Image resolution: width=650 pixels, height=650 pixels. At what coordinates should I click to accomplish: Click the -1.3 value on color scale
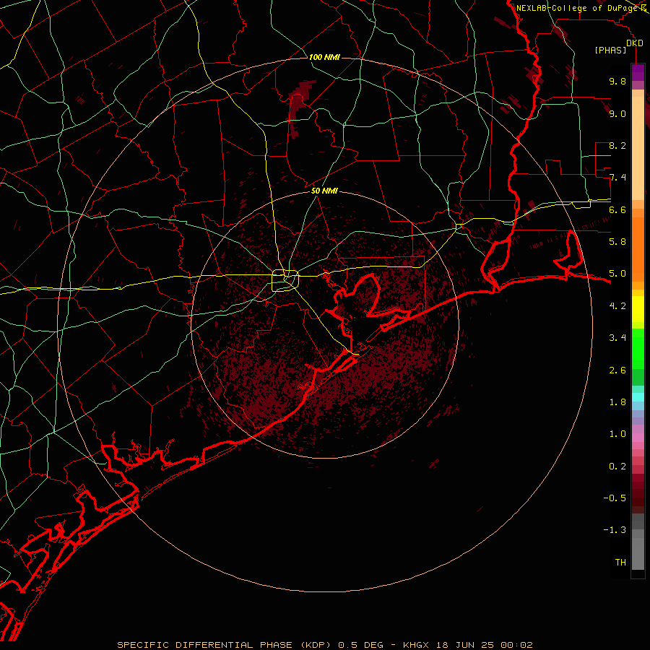[x=615, y=530]
